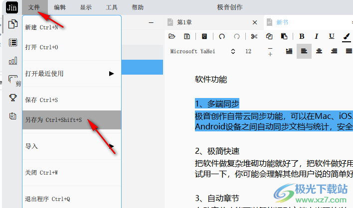Click the cut scissors icon
This screenshot has width=353, height=208.
click(254, 36)
